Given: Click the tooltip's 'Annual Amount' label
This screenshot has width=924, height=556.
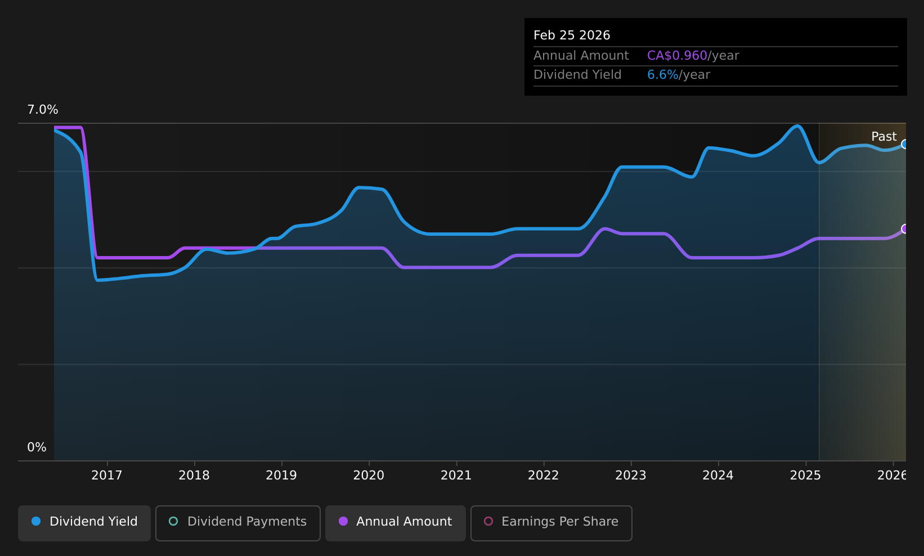Looking at the screenshot, I should (581, 56).
